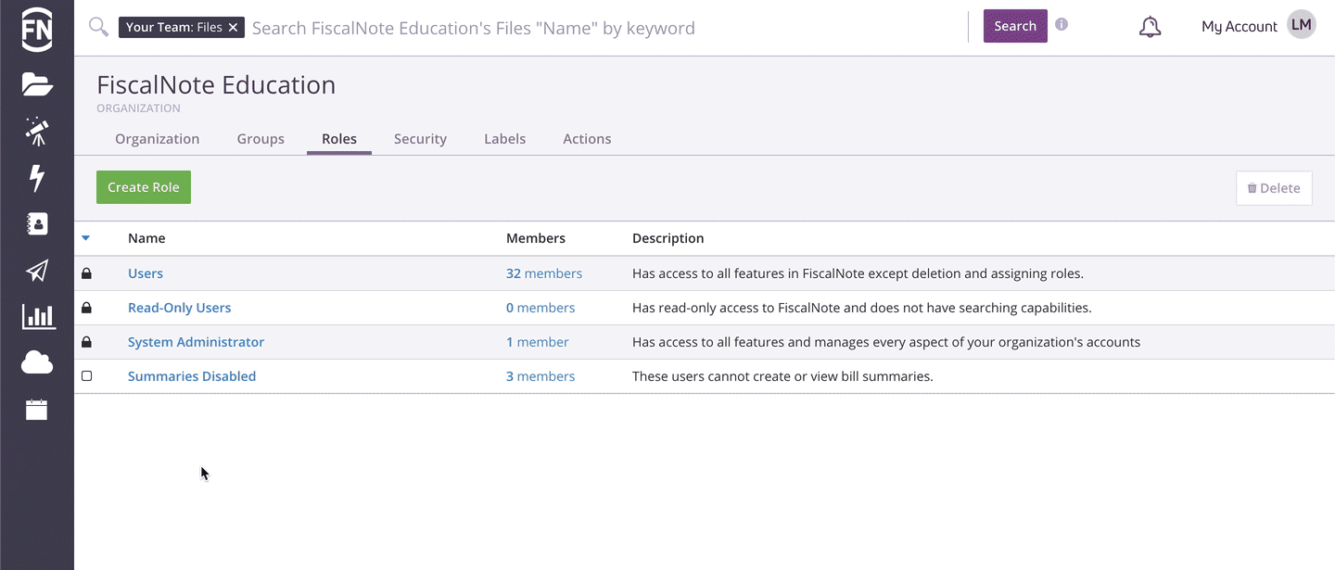This screenshot has height=570, width=1335.
Task: Open the notifications bell
Action: (x=1150, y=27)
